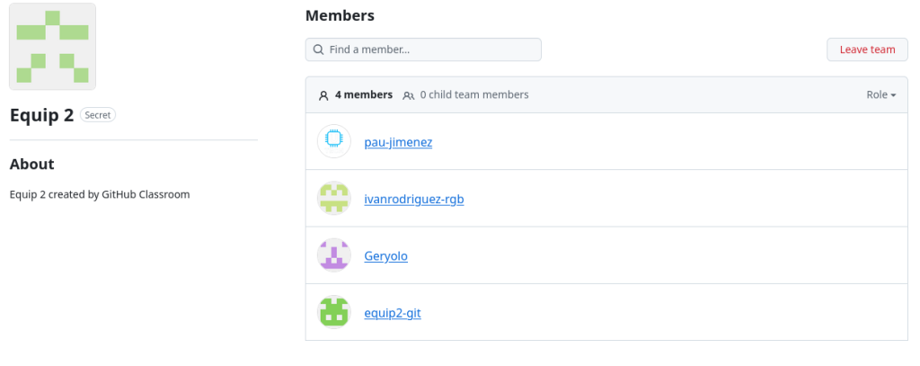Viewport: 920px width, 366px height.
Task: Expand the Role filter dropdown
Action: [880, 94]
